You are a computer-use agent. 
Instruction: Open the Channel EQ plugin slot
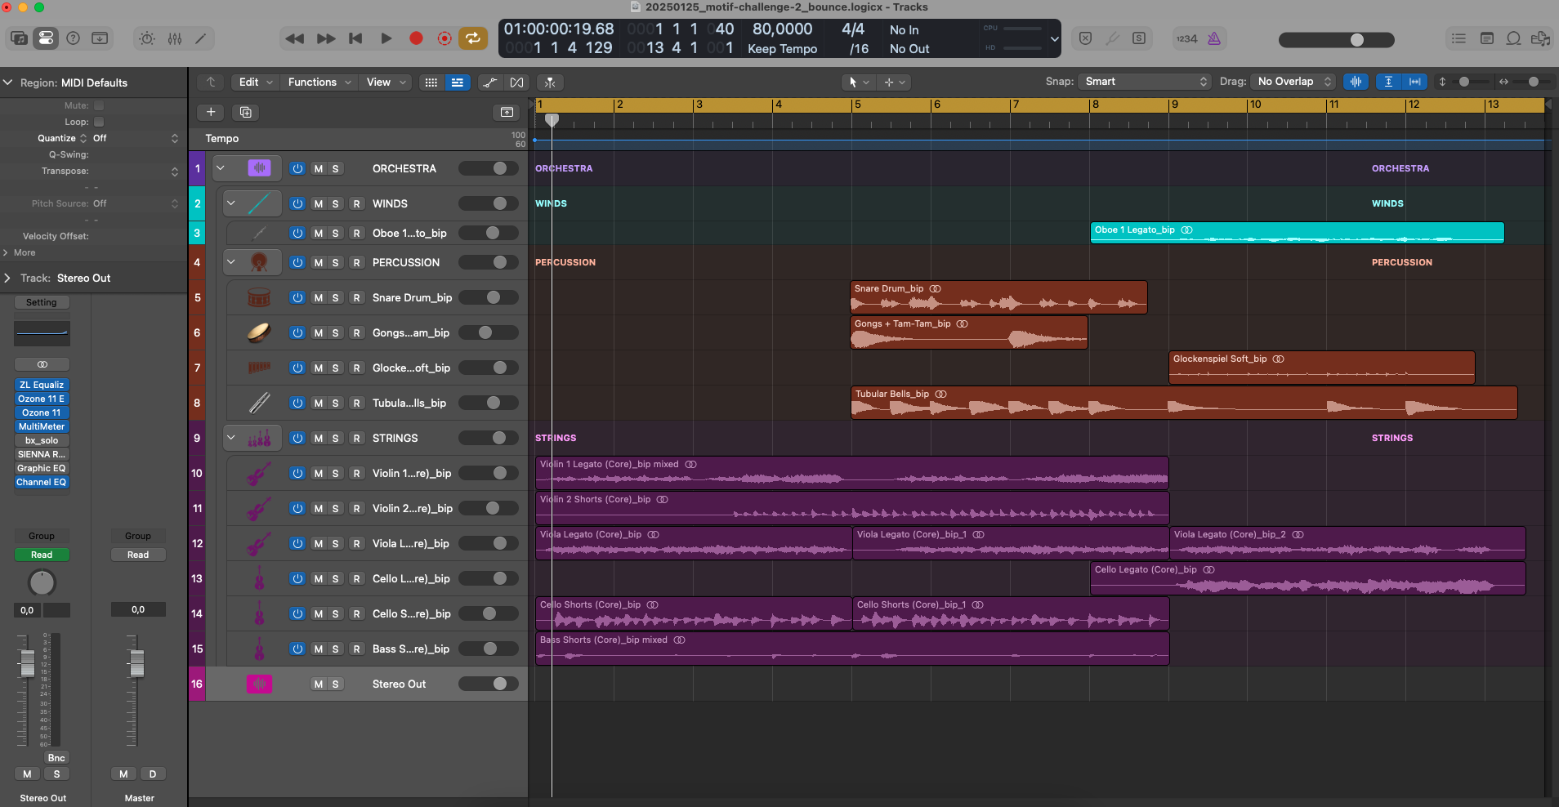(42, 482)
